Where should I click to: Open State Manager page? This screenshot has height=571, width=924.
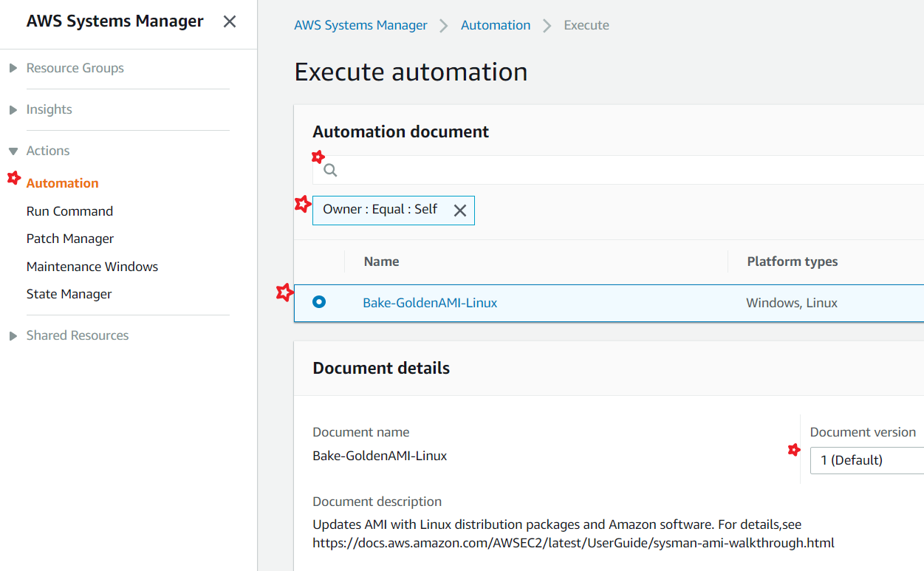pos(69,294)
